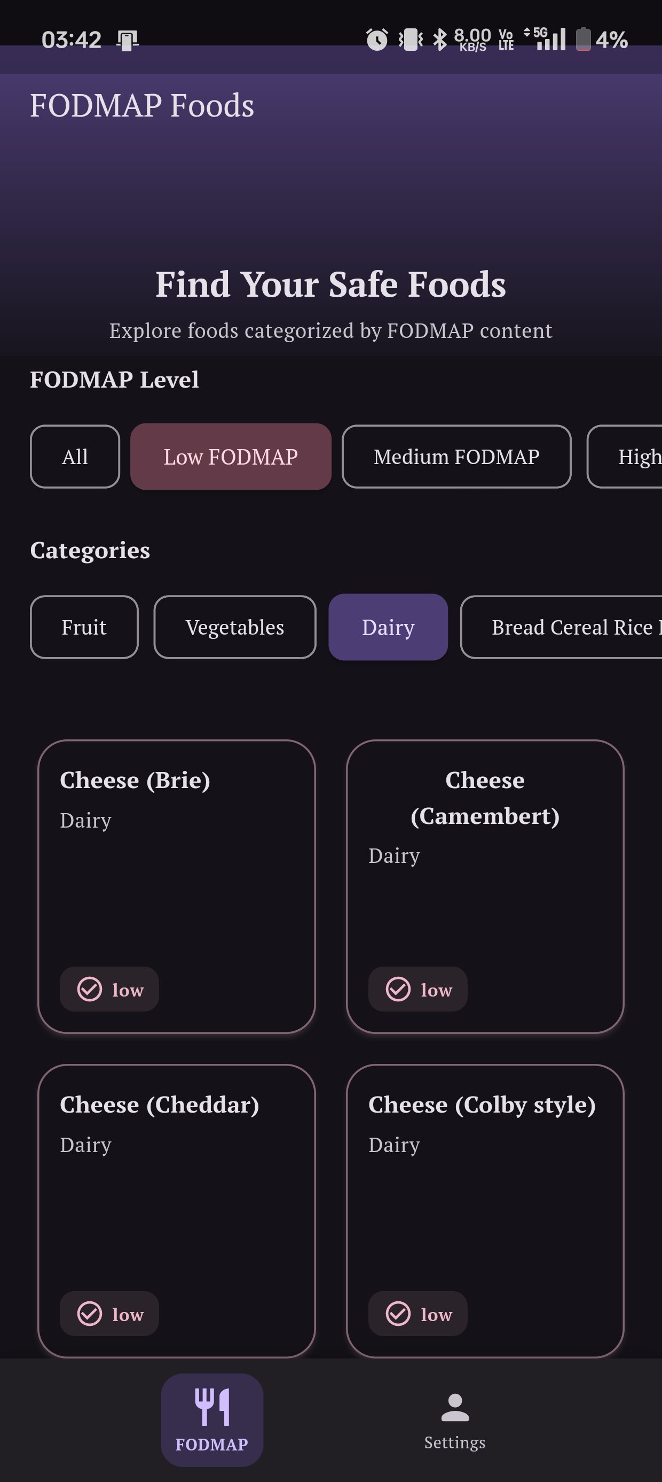Tap the alarm clock icon in the status bar

coord(376,38)
